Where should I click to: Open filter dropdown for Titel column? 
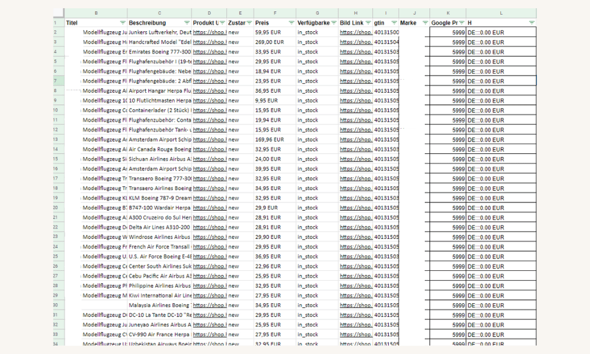point(123,22)
